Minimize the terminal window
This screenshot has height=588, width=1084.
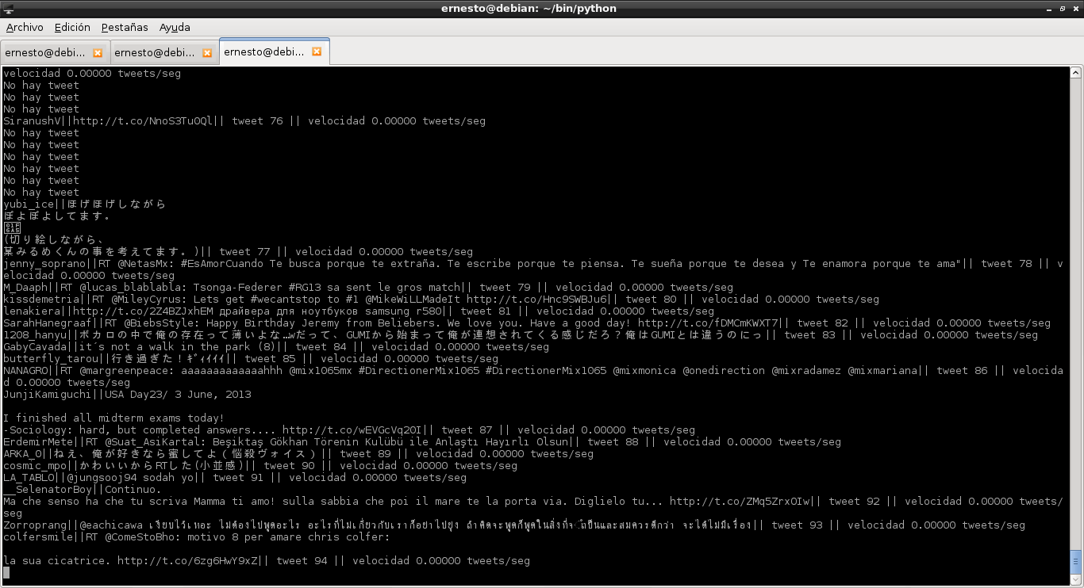(x=1047, y=8)
